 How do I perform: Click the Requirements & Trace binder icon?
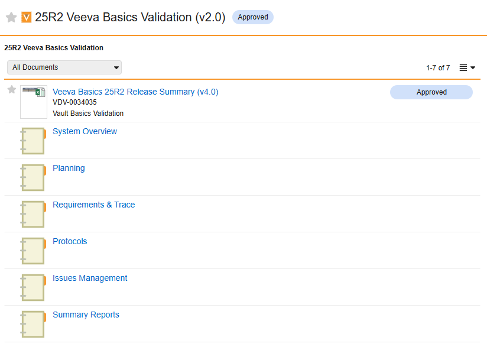(x=33, y=214)
